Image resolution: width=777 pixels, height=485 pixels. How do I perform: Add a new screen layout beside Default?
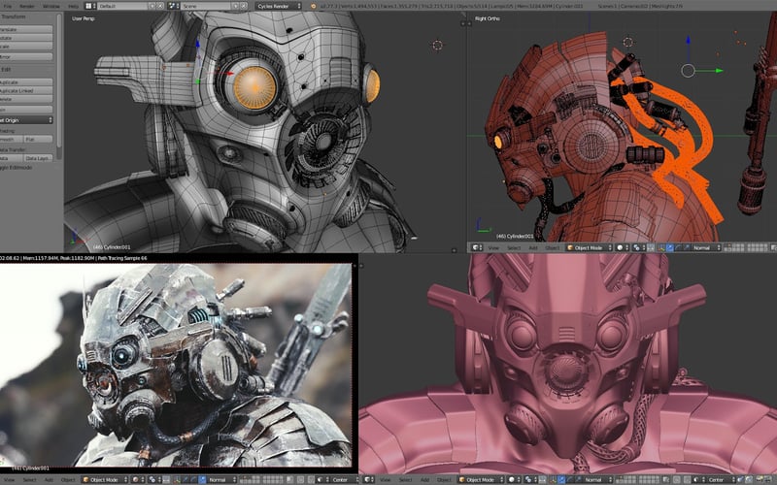(x=152, y=6)
